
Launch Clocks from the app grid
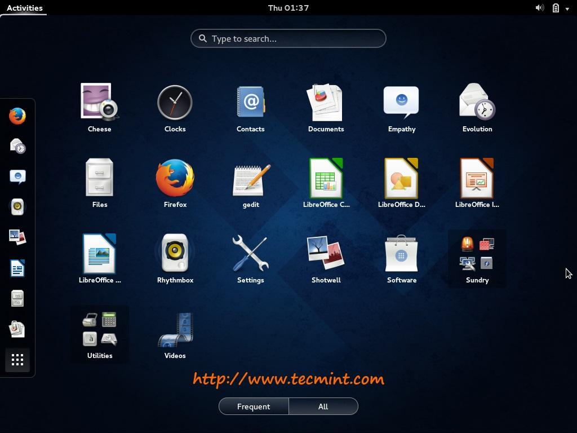pos(175,108)
